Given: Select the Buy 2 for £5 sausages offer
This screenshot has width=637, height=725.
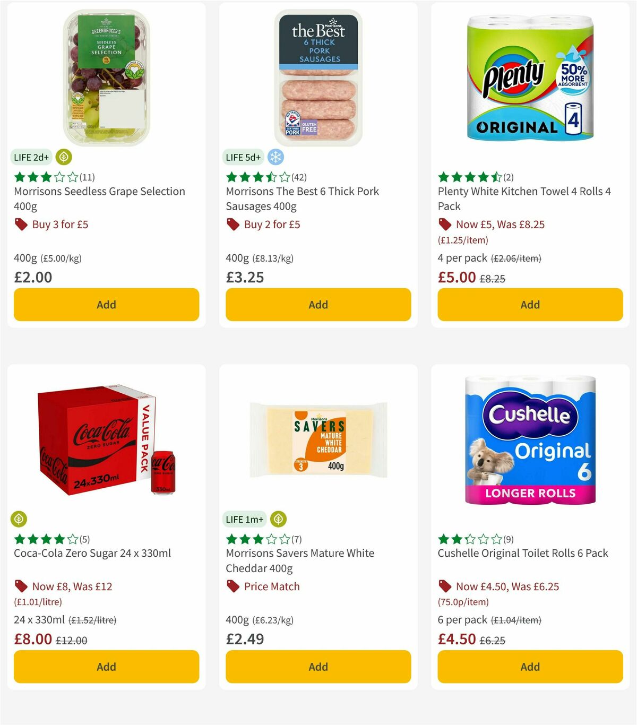Looking at the screenshot, I should pos(271,225).
